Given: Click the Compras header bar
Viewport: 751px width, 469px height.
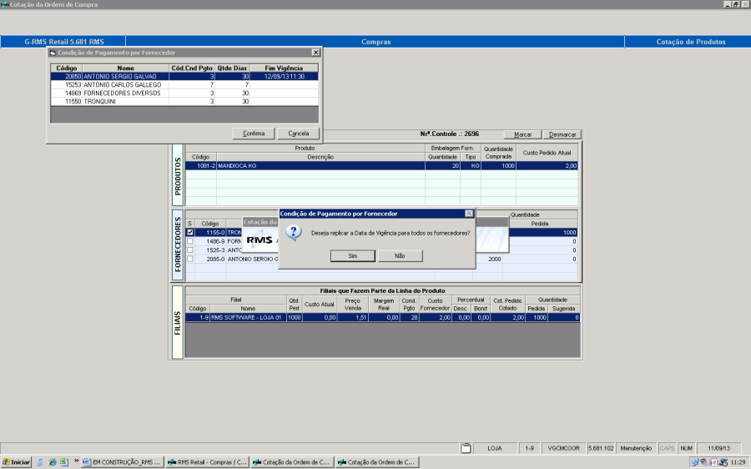Looking at the screenshot, I should click(x=375, y=42).
